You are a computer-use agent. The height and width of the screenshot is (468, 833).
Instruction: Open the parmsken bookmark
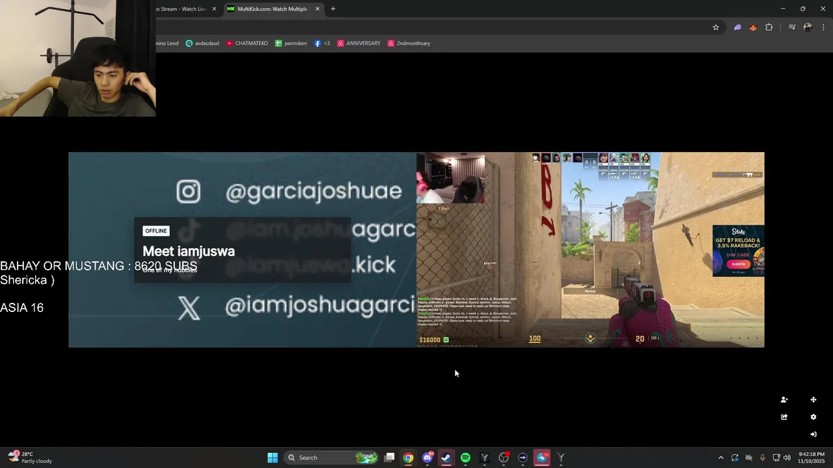point(291,44)
